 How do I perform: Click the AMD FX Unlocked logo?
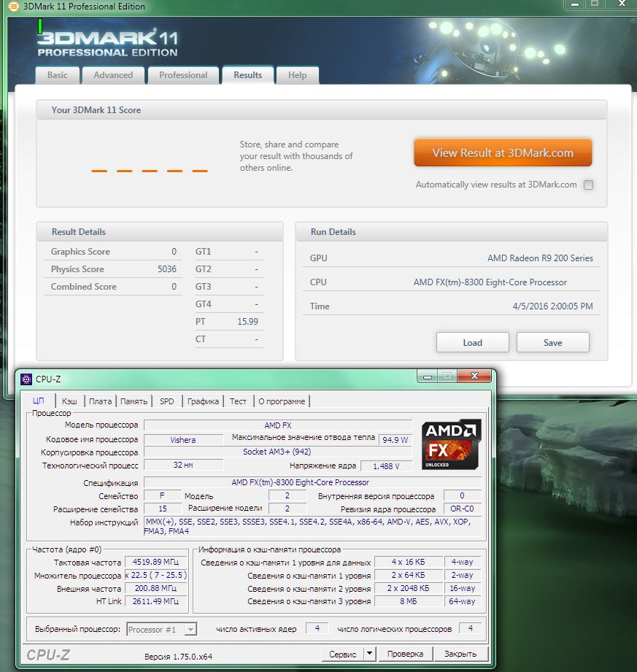click(x=452, y=444)
